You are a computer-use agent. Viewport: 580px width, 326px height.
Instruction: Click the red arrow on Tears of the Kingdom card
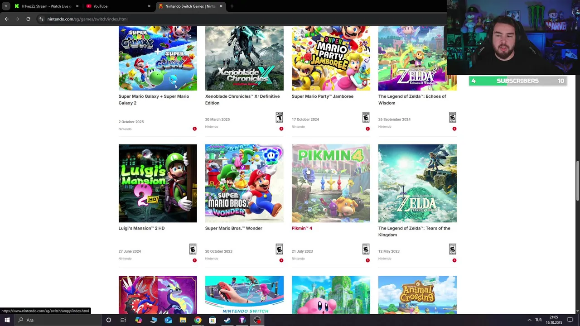click(x=454, y=260)
